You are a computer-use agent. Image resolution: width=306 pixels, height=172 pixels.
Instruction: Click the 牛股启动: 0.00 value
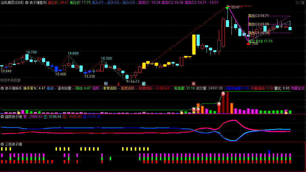(262, 88)
